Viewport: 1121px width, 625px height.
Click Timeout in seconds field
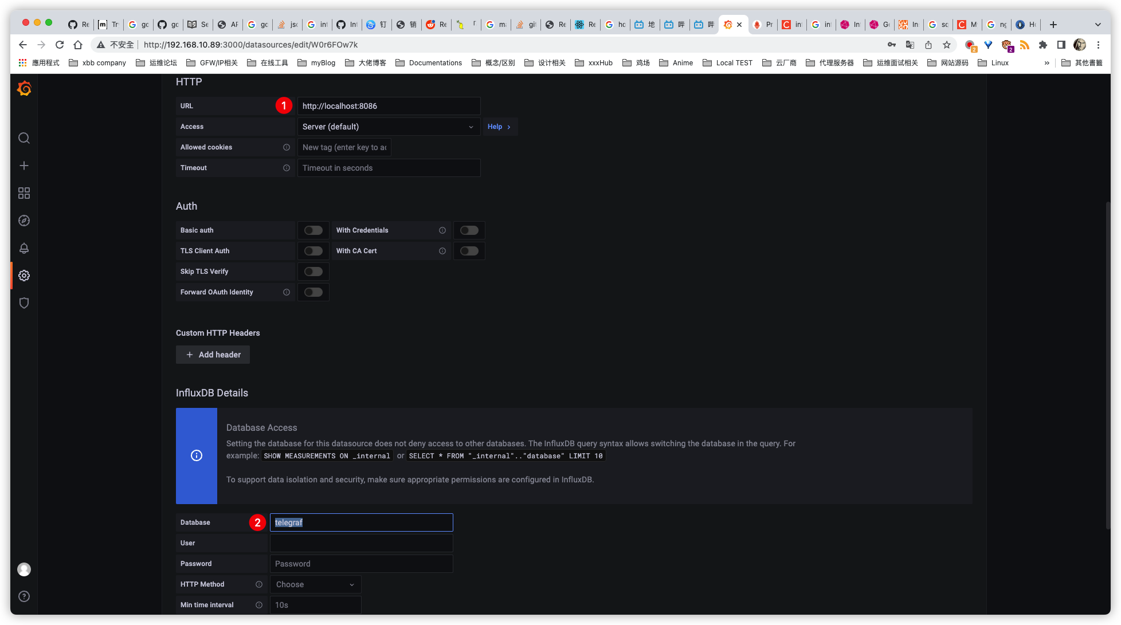pyautogui.click(x=389, y=168)
